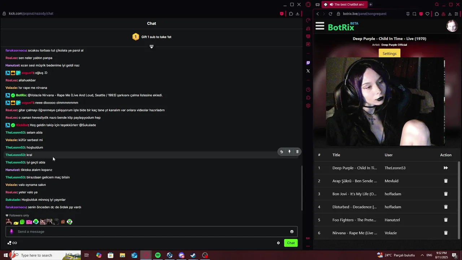The width and height of the screenshot is (462, 260).
Task: Click the Kick chat scrollbar
Action: (302, 188)
